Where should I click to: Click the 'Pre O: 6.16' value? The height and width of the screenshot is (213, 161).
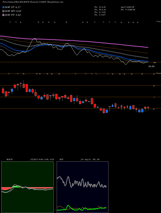point(100,7)
